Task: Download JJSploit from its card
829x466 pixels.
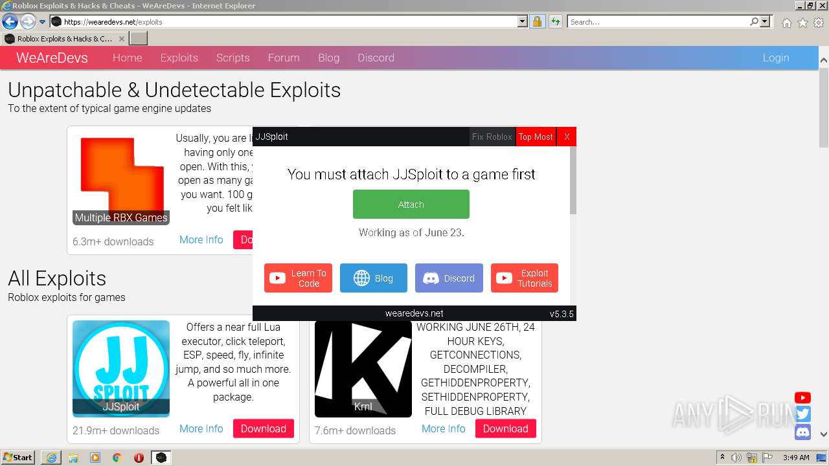Action: (263, 428)
